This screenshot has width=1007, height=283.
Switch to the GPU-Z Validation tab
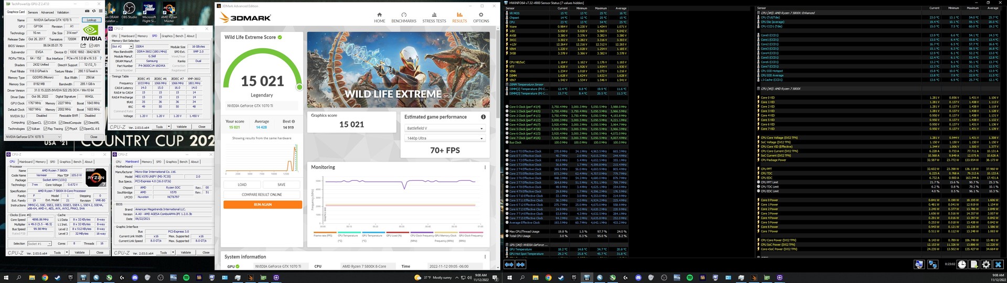pos(63,12)
